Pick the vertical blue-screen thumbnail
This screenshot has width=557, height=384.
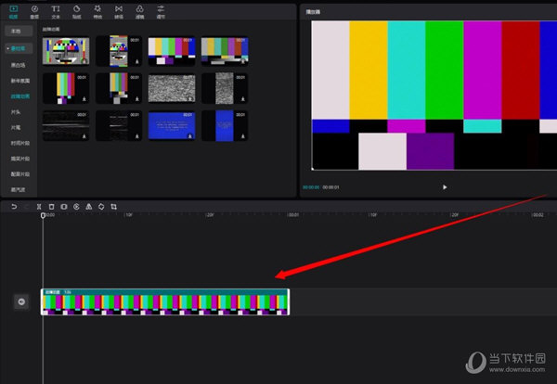[x=225, y=125]
